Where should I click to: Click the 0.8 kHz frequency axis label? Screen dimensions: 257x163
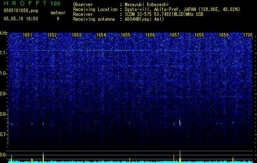[x=3, y=114]
